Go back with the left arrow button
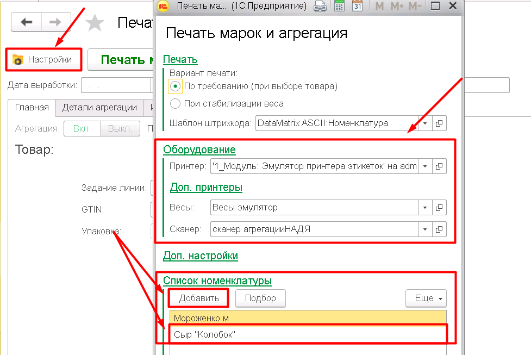The height and width of the screenshot is (355, 531). coord(27,22)
